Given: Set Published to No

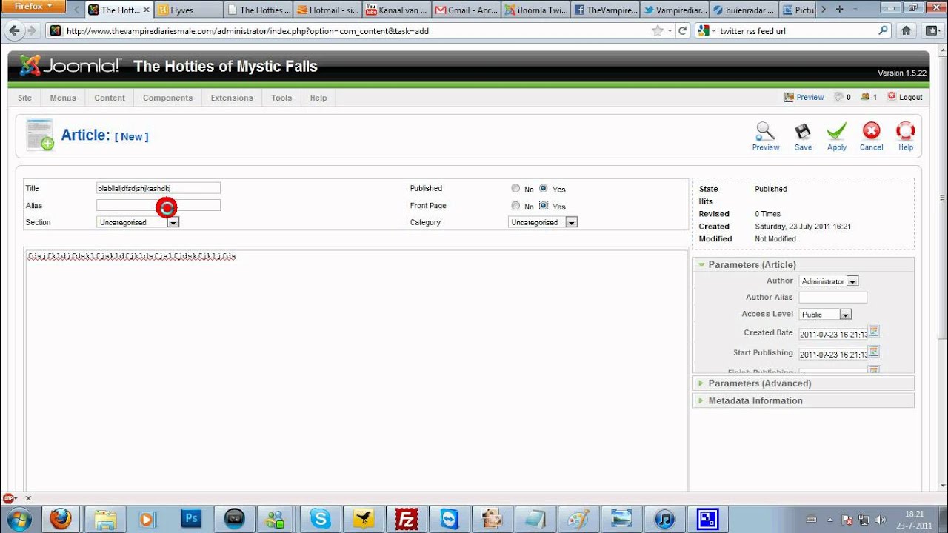Looking at the screenshot, I should [515, 188].
